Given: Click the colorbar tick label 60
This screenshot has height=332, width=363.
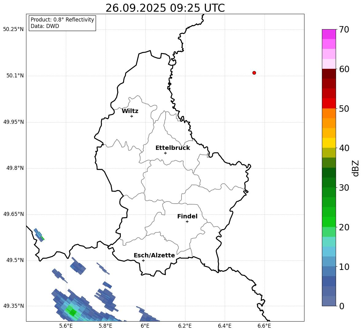Looking at the screenshot, I should coord(344,69).
